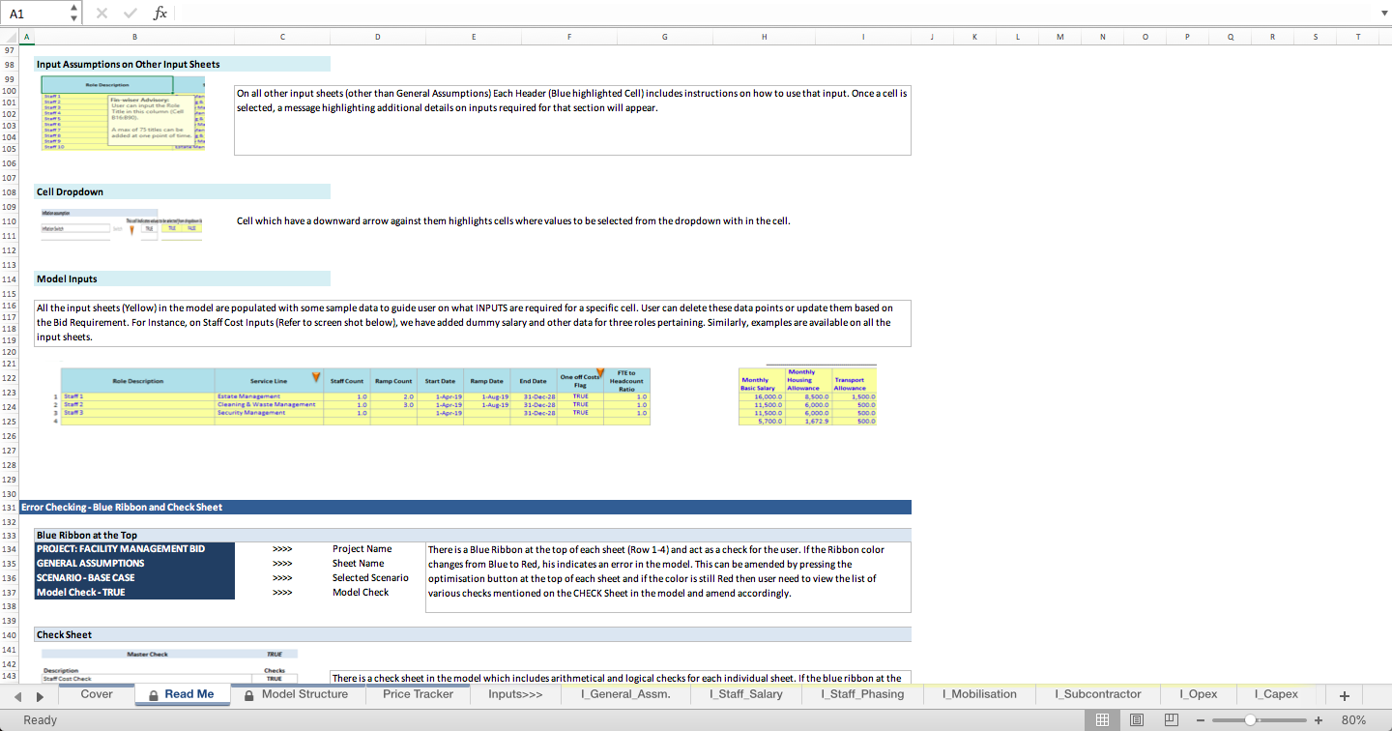Click the confirm entry checkmark icon
The image size is (1392, 731).
pyautogui.click(x=130, y=14)
